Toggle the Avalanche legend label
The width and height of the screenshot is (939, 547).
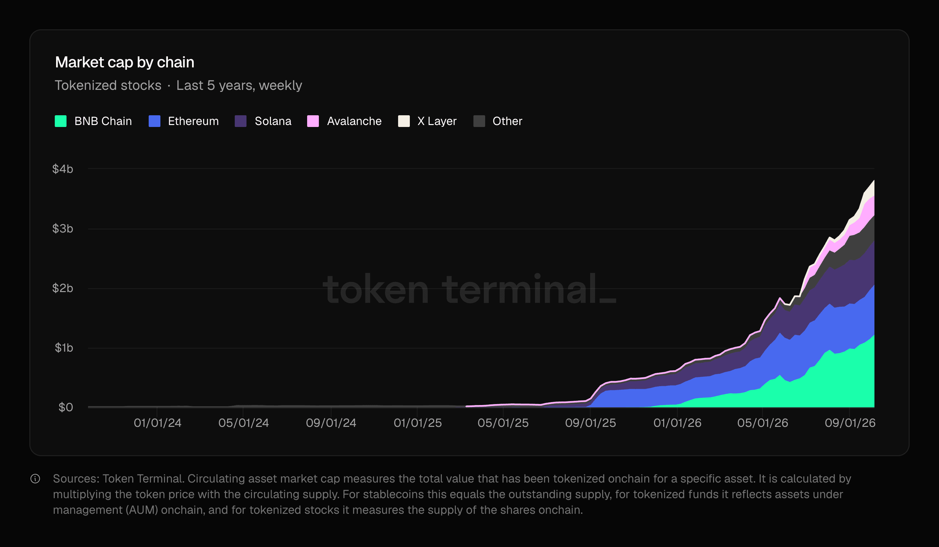354,121
